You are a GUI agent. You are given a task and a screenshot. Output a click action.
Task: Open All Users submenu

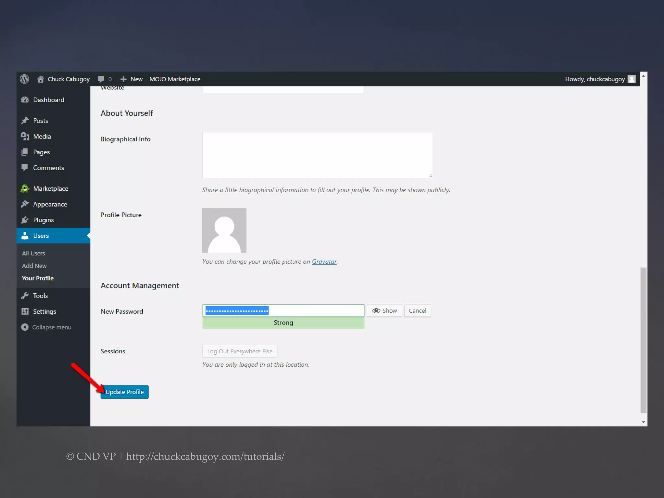point(33,253)
